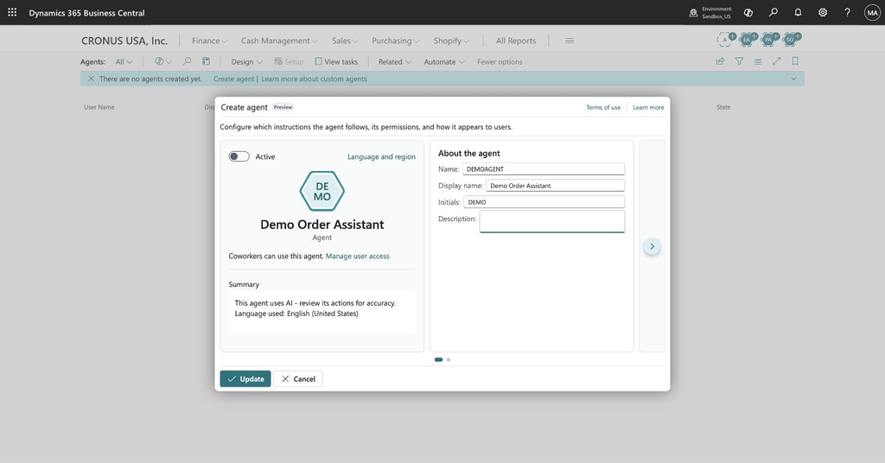Switch list layout view icon

(x=758, y=61)
